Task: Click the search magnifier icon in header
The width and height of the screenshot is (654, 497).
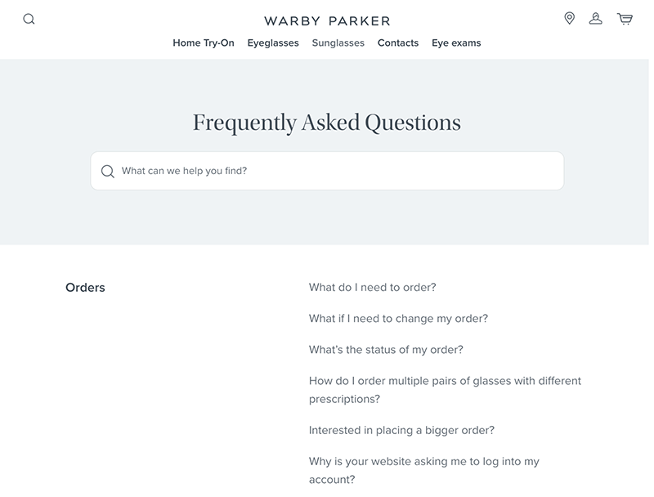Action: (29, 19)
